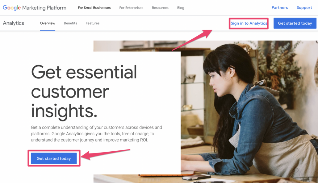Click the Analytics product title
The image size is (318, 183).
pyautogui.click(x=13, y=23)
